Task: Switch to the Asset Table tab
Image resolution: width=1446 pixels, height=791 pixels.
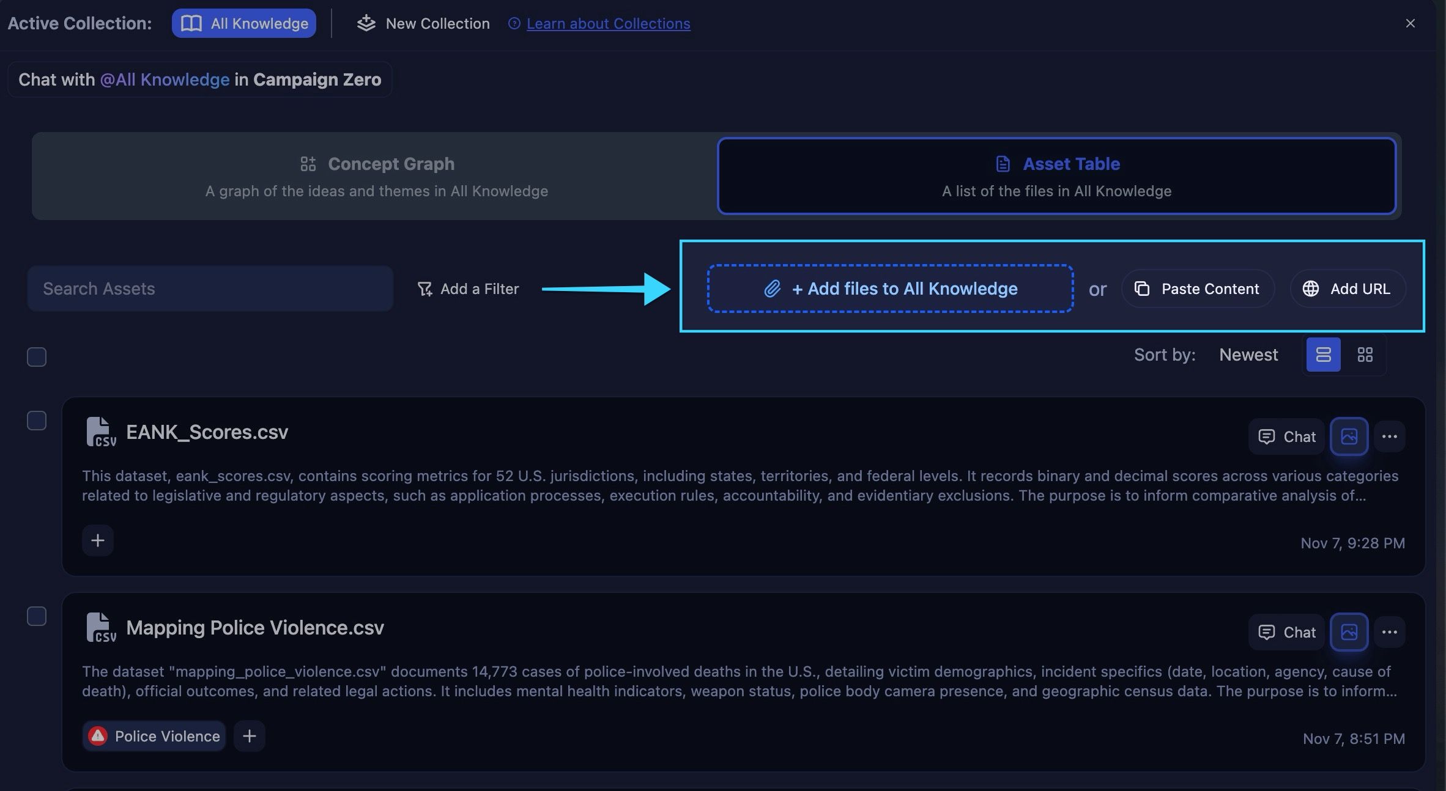Action: coord(1056,176)
